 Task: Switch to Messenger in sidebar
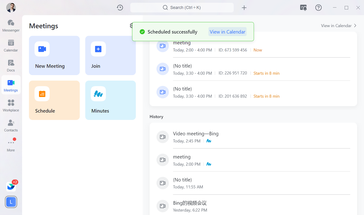click(x=11, y=26)
